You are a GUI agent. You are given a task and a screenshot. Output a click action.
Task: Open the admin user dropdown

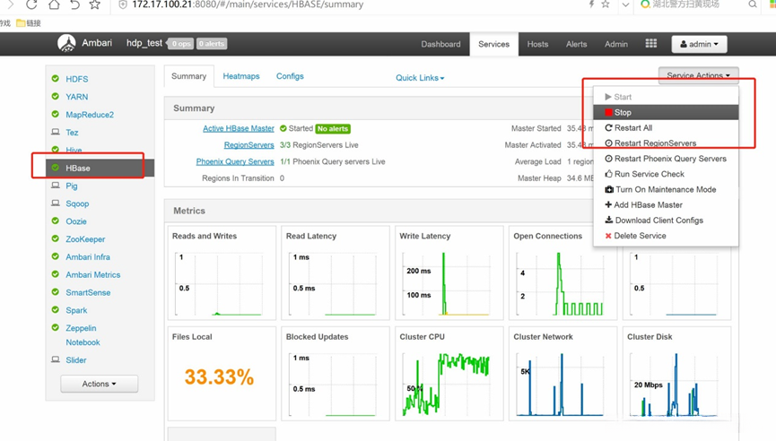(x=699, y=44)
